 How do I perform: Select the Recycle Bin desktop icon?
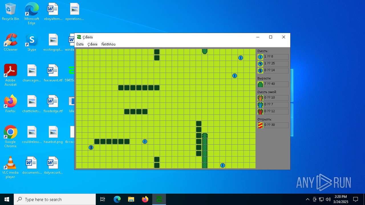click(11, 12)
